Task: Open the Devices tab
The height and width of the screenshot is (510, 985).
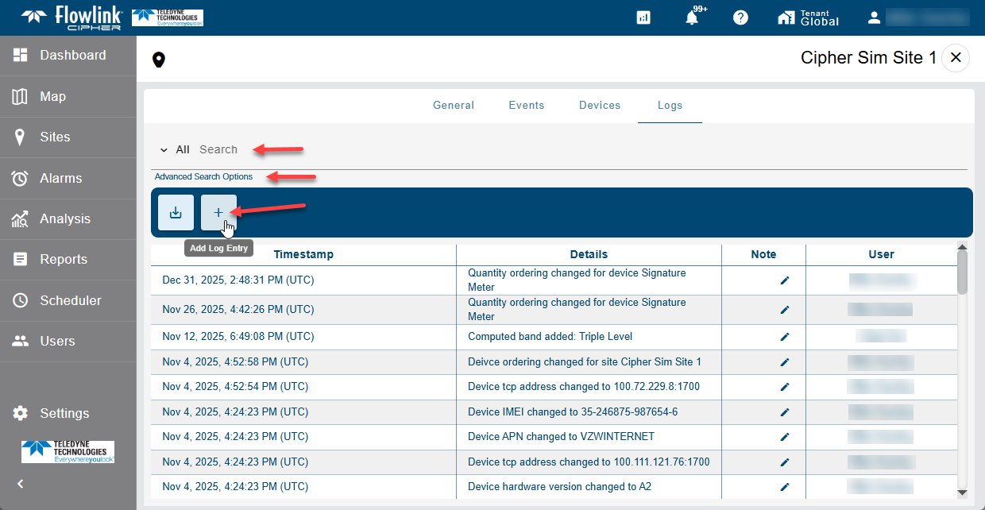Action: click(600, 105)
